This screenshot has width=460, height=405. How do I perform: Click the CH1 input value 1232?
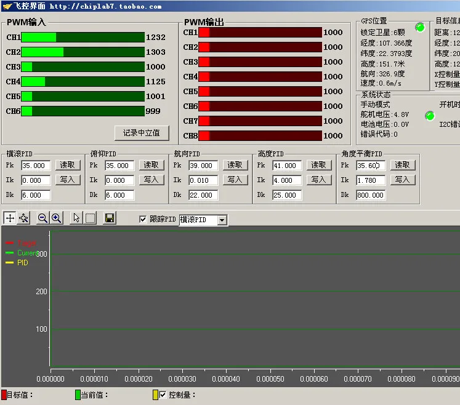click(x=156, y=38)
